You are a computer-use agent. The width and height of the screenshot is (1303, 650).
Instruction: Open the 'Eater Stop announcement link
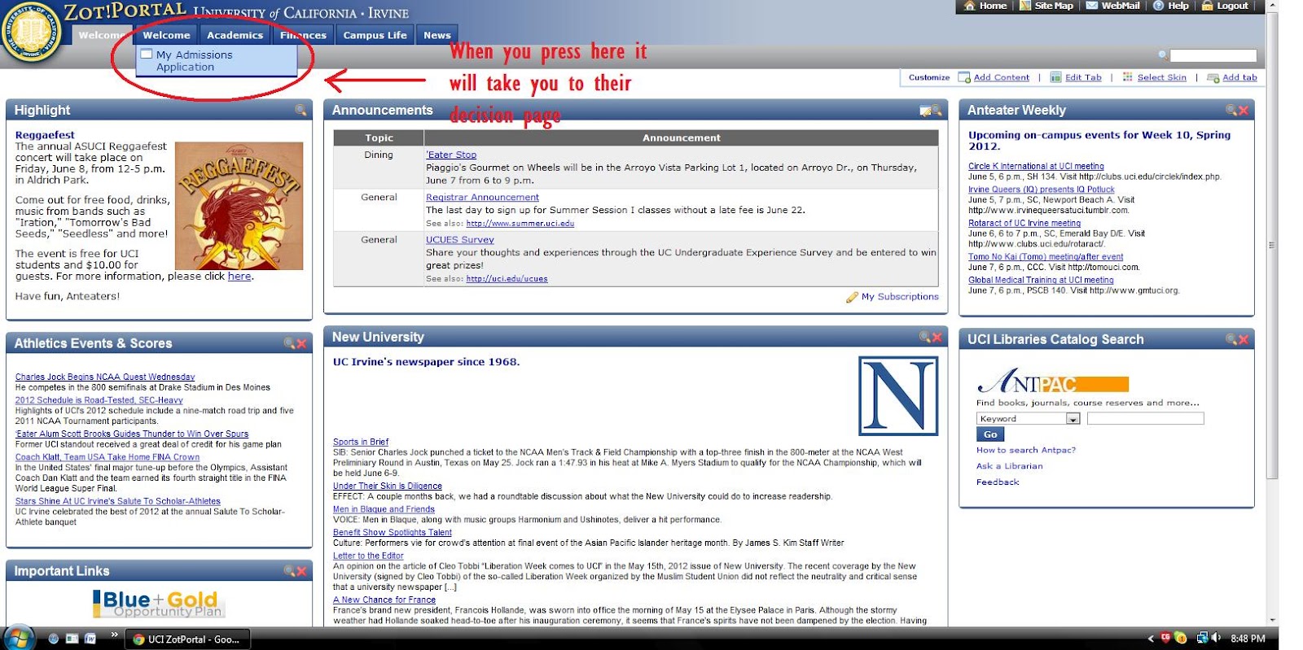coord(451,155)
